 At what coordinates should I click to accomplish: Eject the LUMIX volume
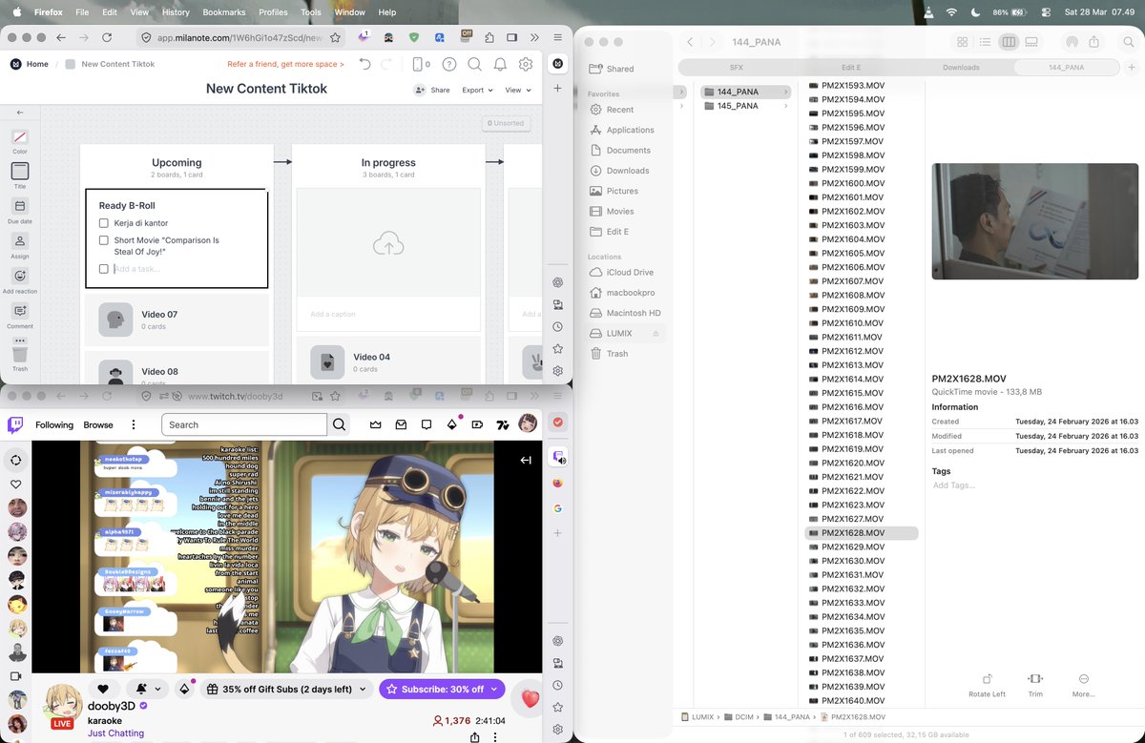coord(656,333)
